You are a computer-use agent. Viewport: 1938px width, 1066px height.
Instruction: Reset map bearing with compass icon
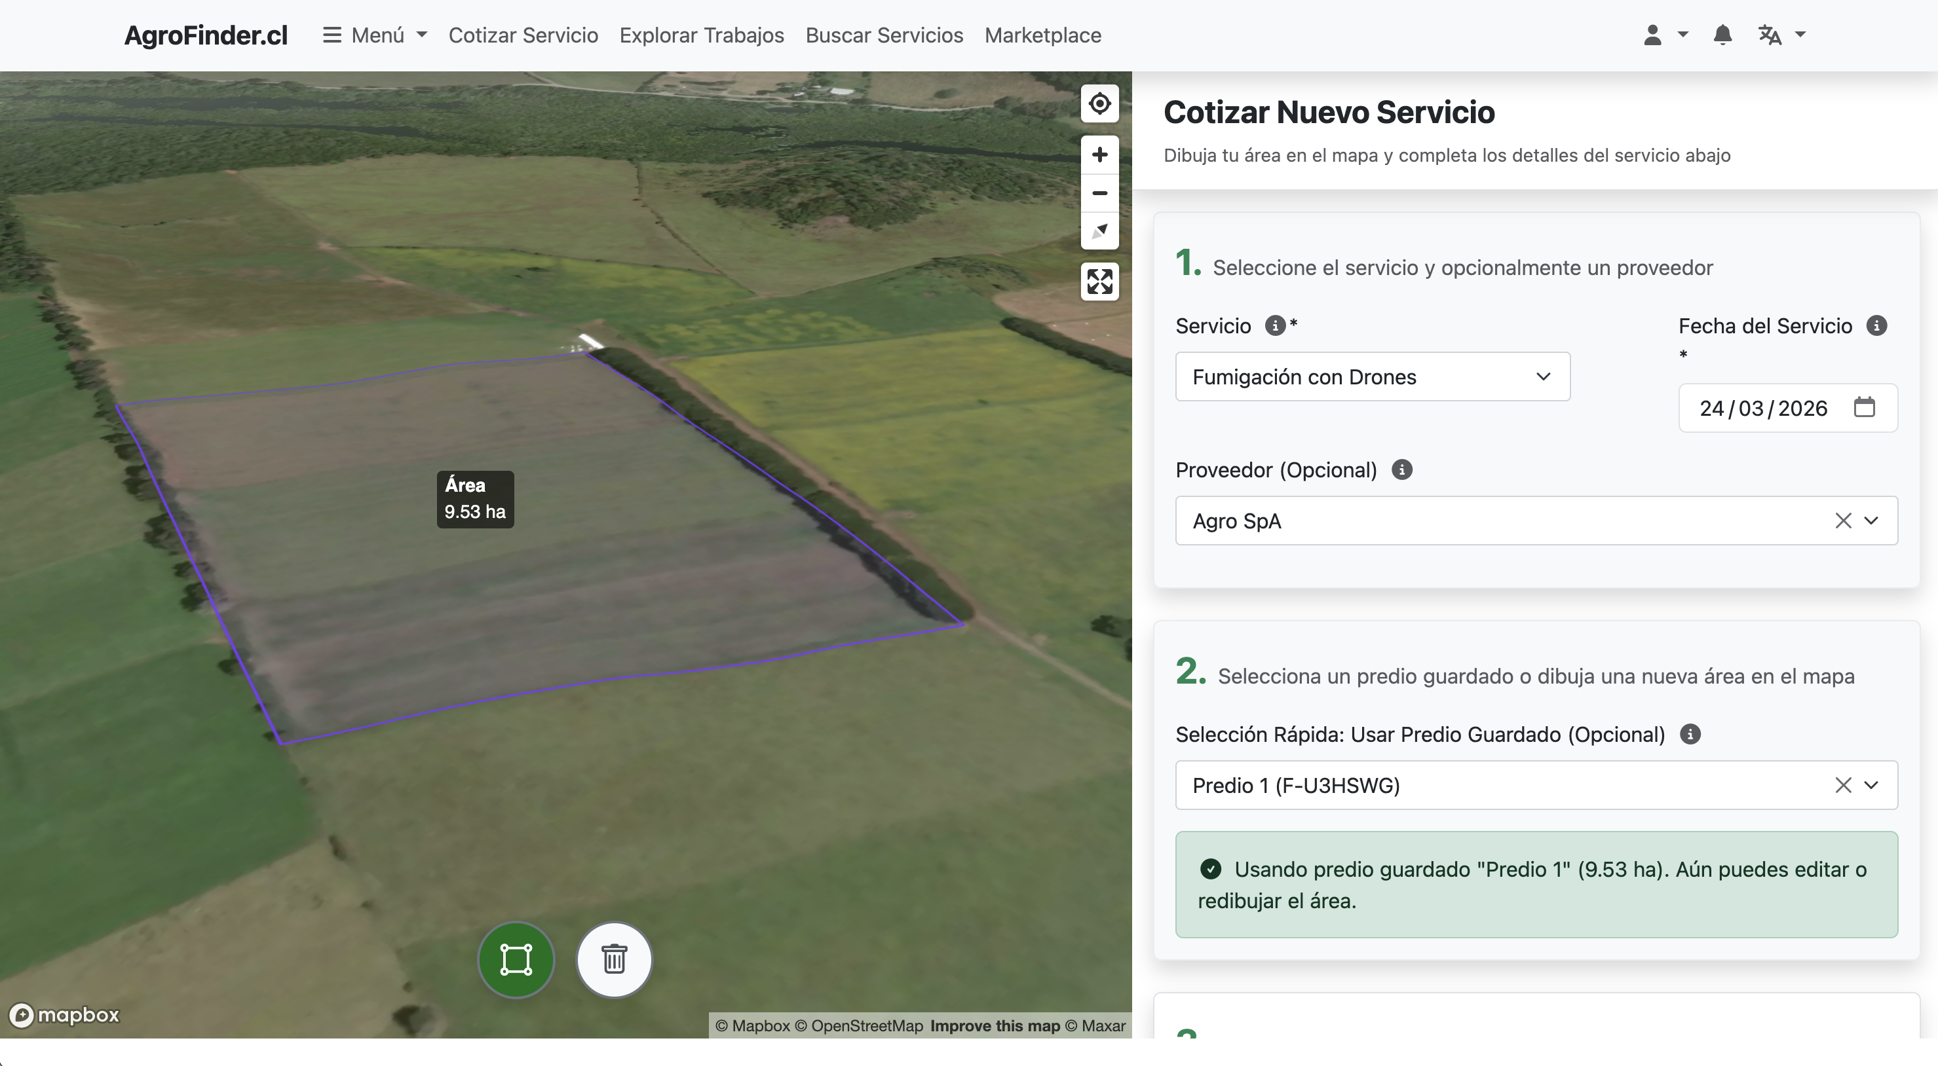[1099, 230]
